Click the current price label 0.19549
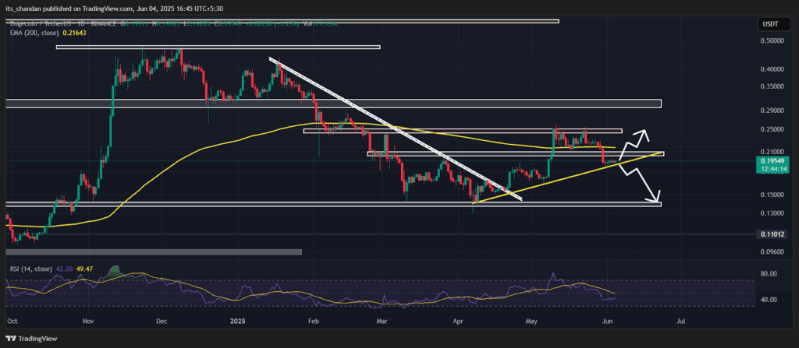Image resolution: width=799 pixels, height=348 pixels. tap(772, 162)
